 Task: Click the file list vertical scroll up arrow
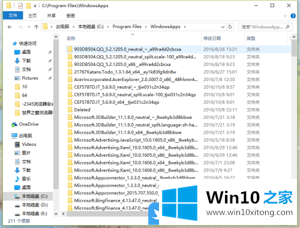[294, 37]
